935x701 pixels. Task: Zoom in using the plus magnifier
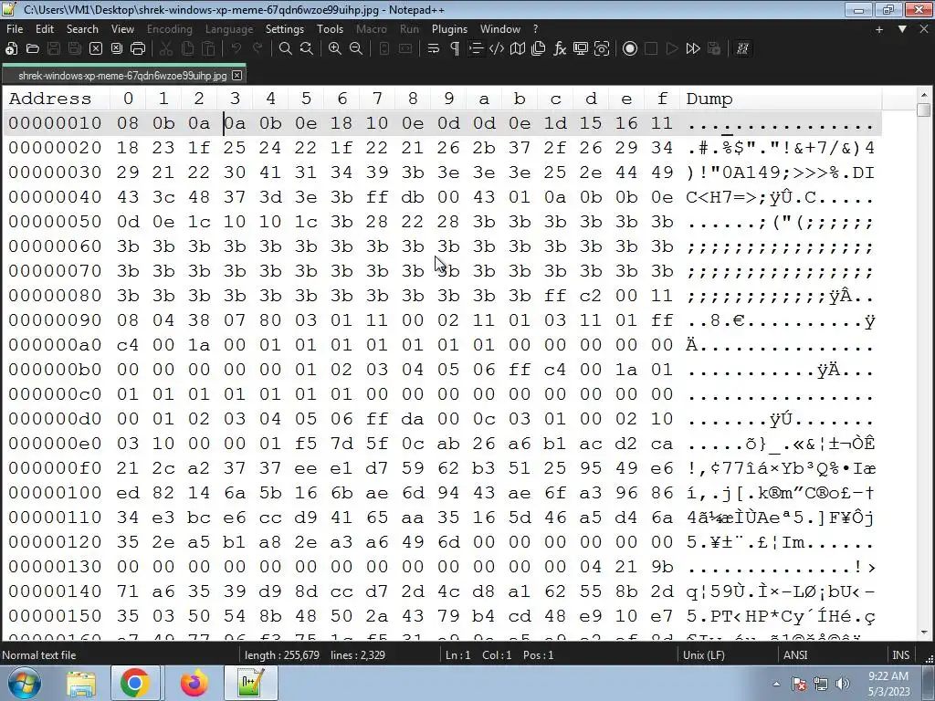click(x=335, y=49)
